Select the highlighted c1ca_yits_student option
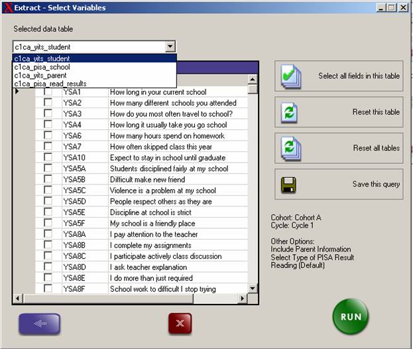Viewport: 413px width, 349px height. click(x=42, y=59)
